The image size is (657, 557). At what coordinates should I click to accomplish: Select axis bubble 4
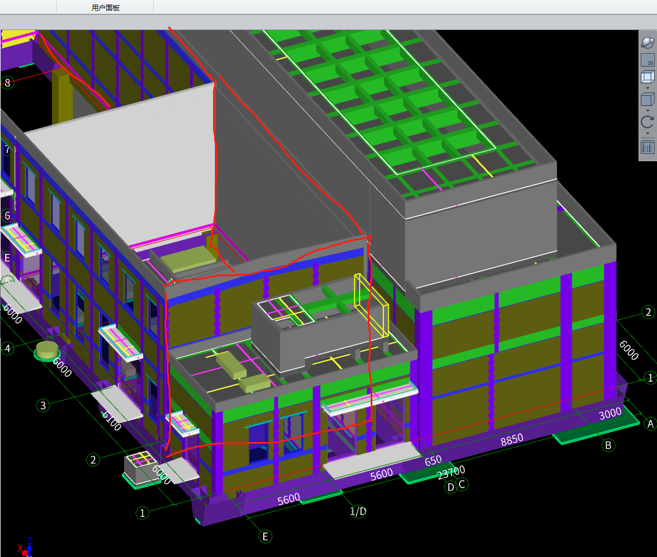7,348
